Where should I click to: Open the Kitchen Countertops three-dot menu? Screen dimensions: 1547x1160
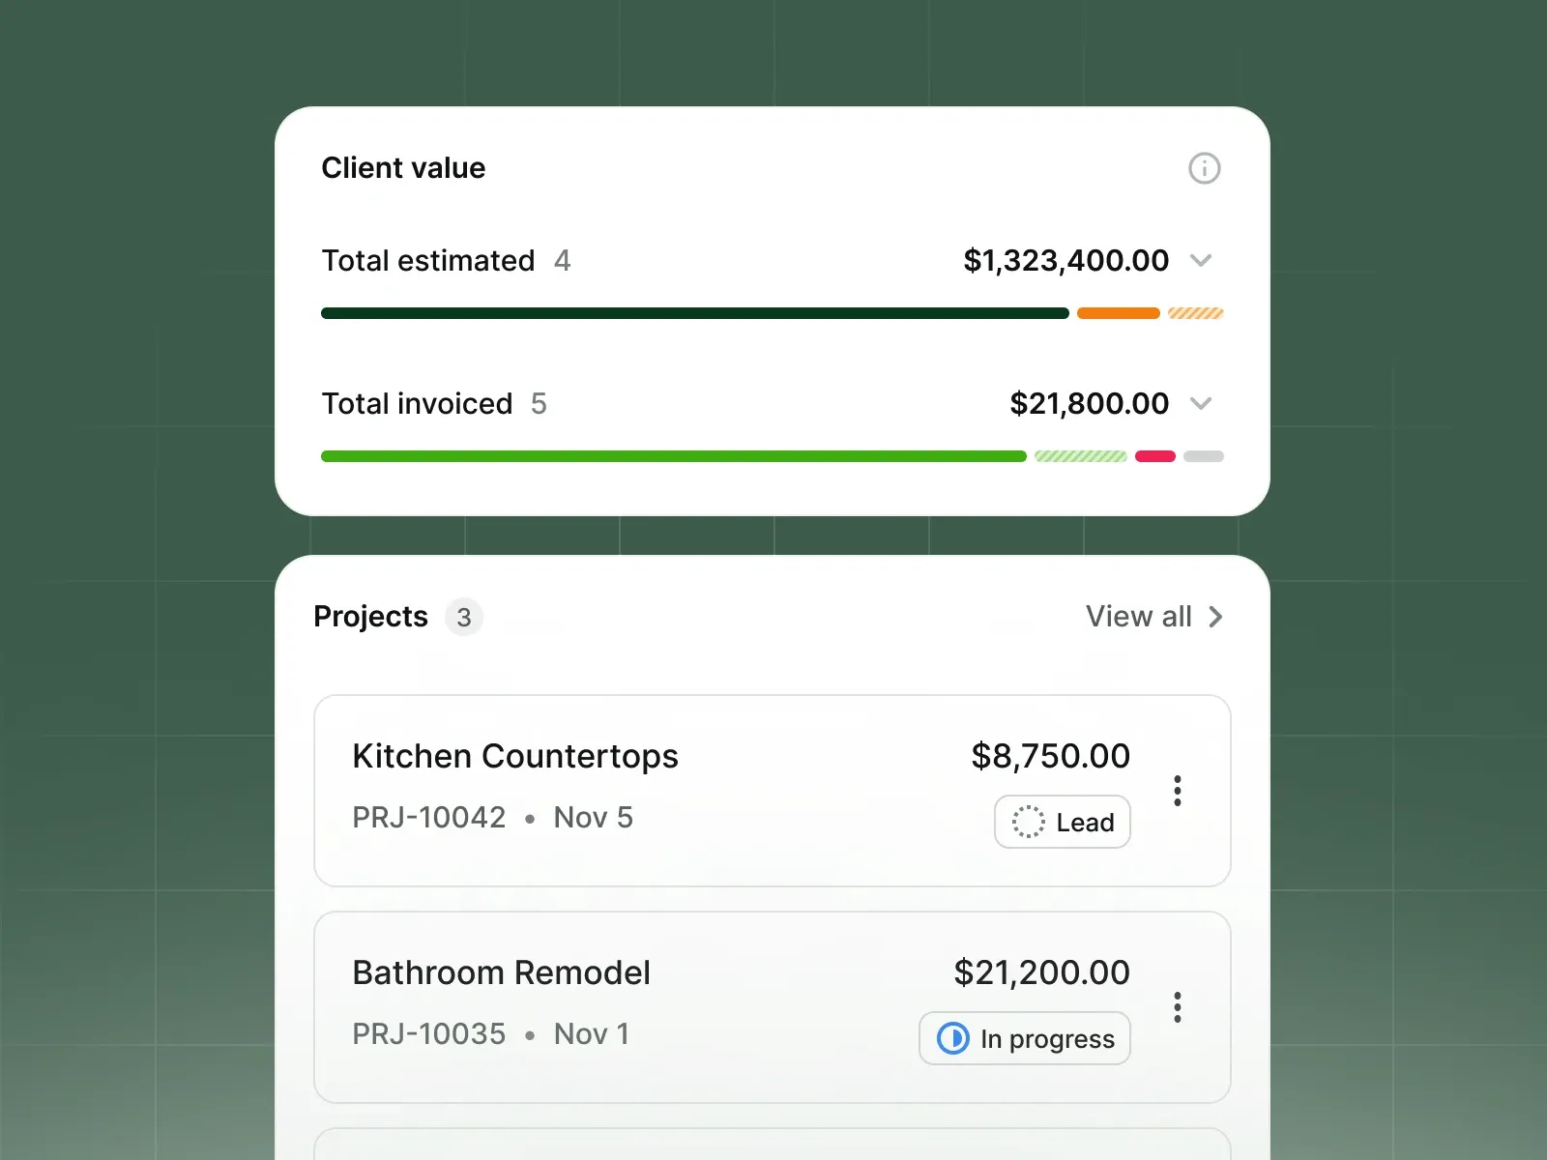(x=1178, y=791)
